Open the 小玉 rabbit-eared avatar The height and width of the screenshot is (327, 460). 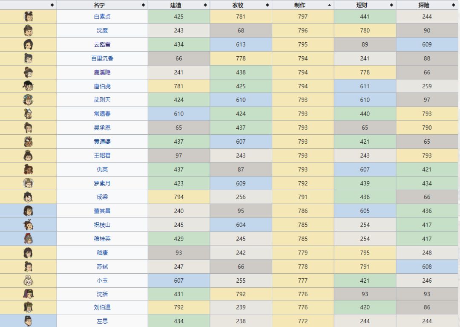pos(29,281)
